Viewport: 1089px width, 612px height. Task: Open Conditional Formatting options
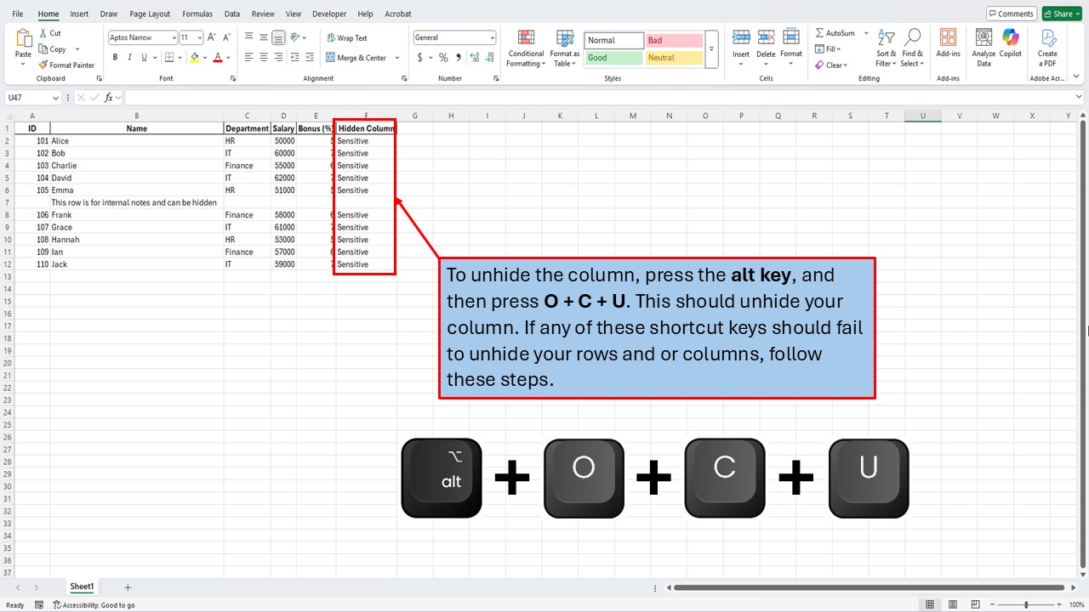[x=525, y=48]
